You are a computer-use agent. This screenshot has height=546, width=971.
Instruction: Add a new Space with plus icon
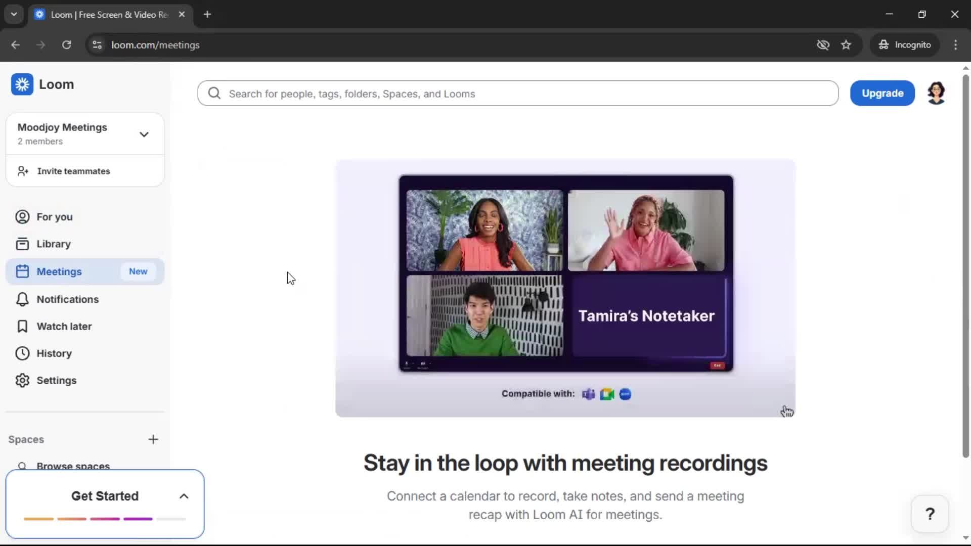[153, 439]
